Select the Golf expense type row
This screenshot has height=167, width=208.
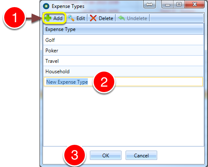(x=123, y=40)
